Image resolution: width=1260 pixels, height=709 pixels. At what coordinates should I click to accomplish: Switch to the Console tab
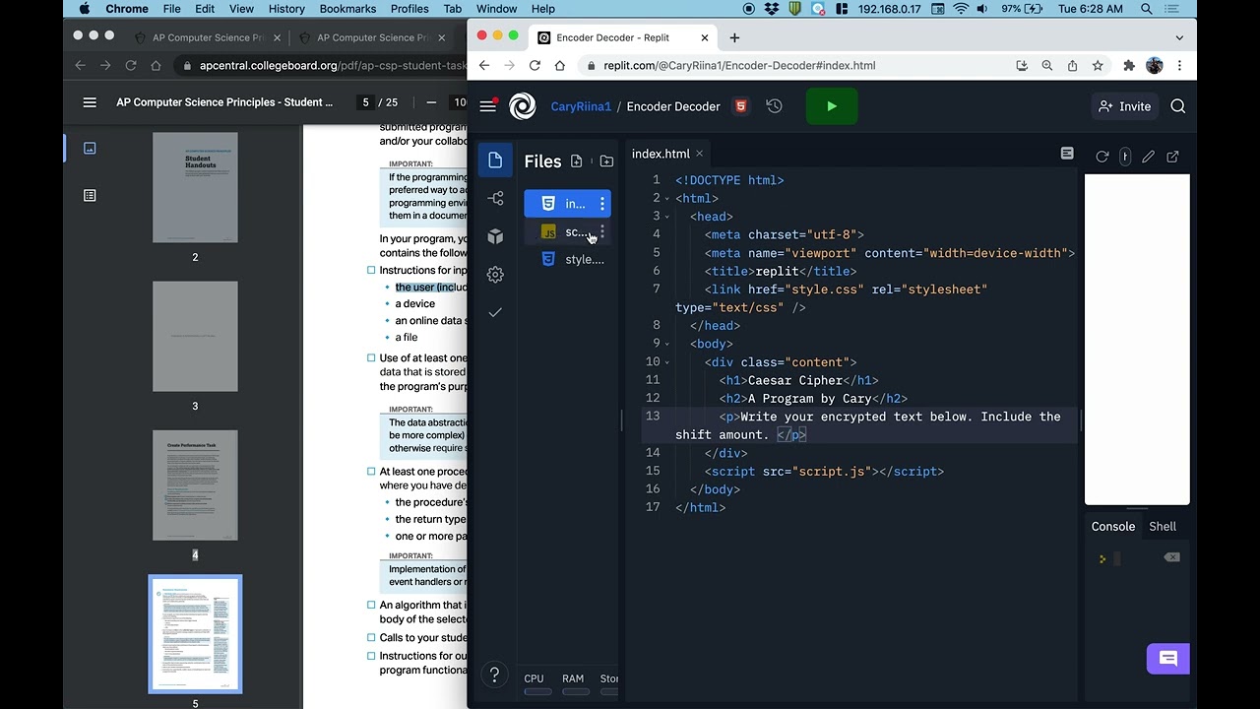tap(1113, 527)
